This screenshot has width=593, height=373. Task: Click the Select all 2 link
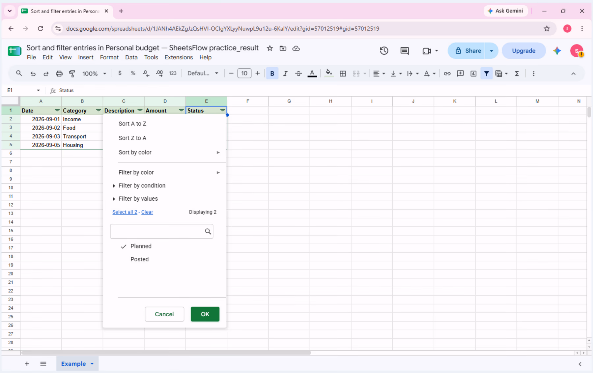[x=125, y=212]
